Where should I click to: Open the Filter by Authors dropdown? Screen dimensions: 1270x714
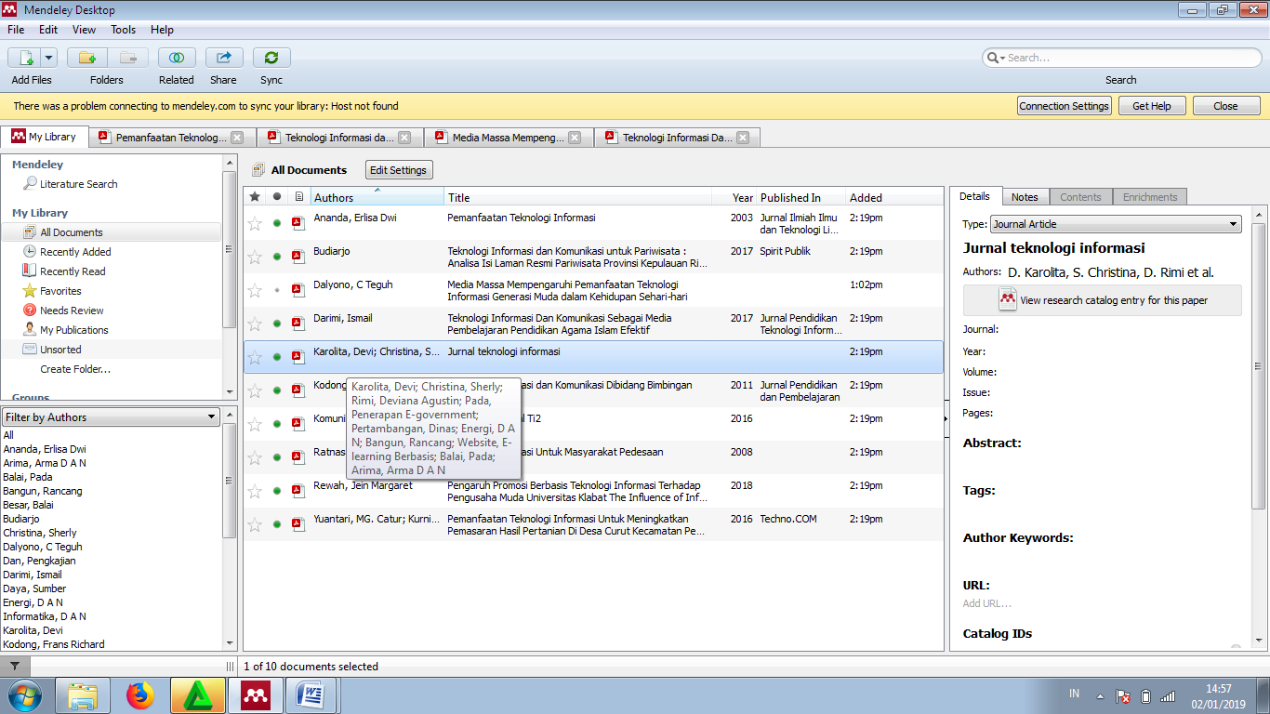(111, 417)
